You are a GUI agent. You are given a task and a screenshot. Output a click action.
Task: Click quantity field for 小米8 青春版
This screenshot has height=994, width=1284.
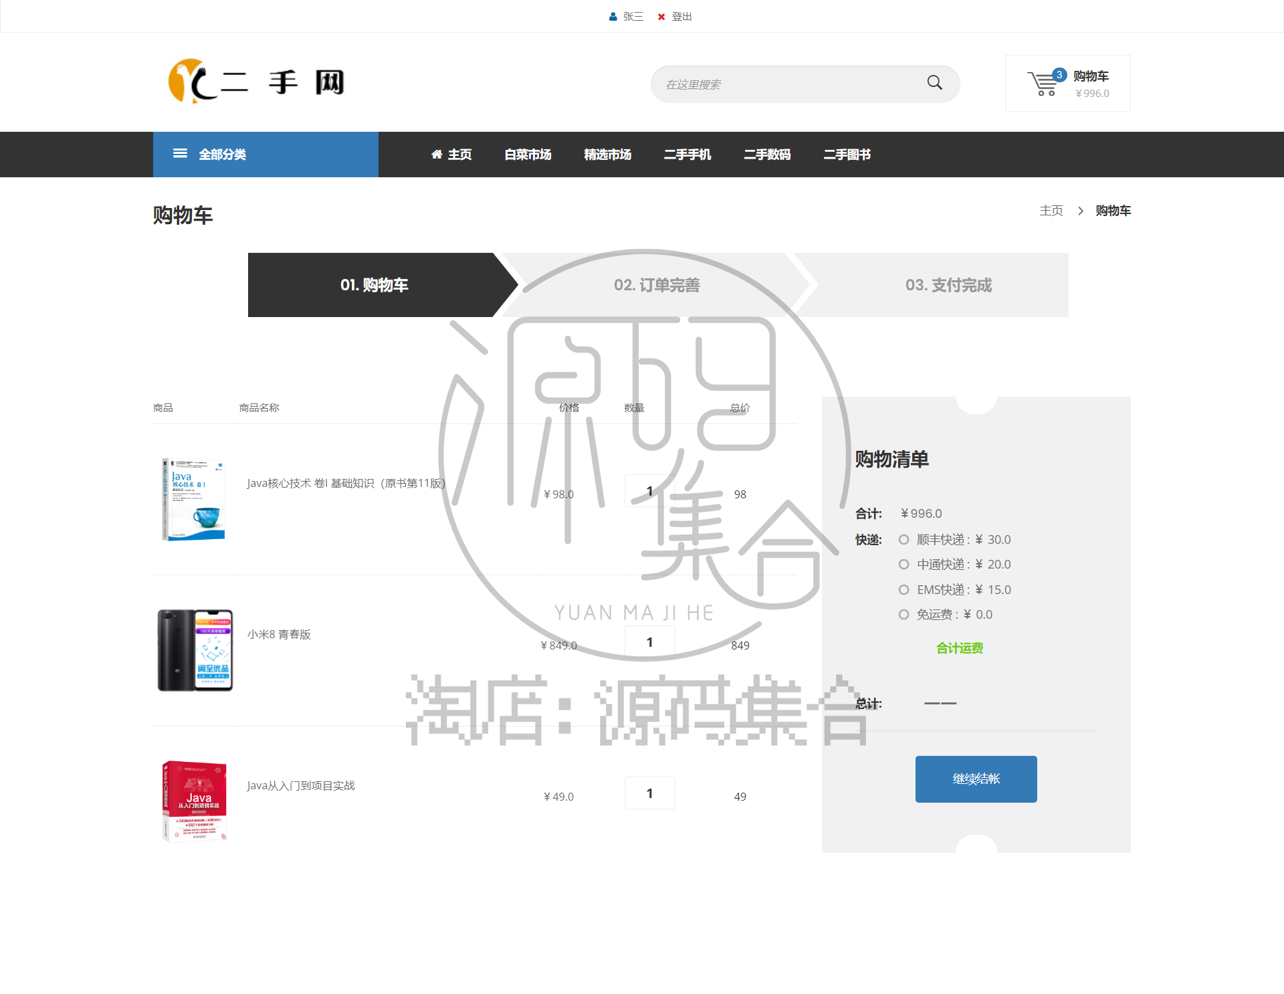[x=649, y=642]
